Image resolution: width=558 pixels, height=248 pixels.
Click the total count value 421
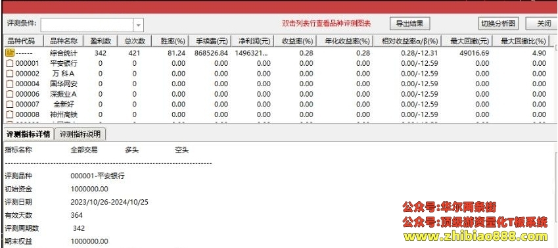[135, 53]
